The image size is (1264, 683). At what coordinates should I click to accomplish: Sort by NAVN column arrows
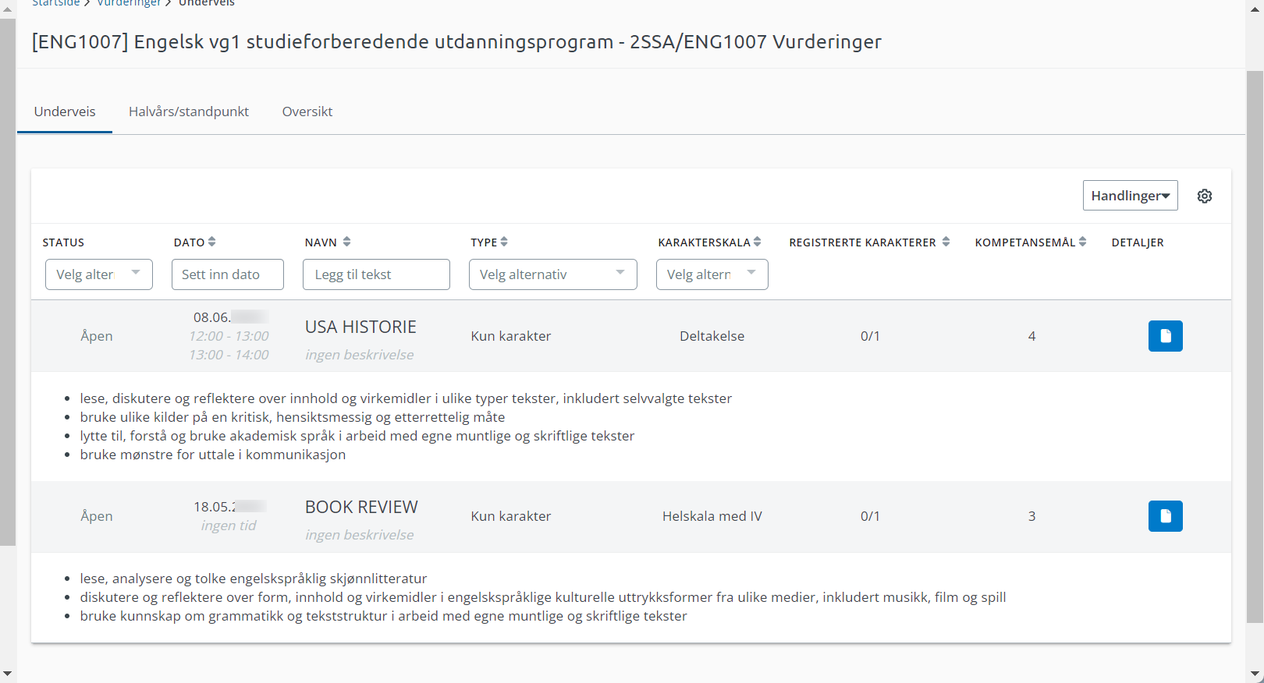(347, 242)
